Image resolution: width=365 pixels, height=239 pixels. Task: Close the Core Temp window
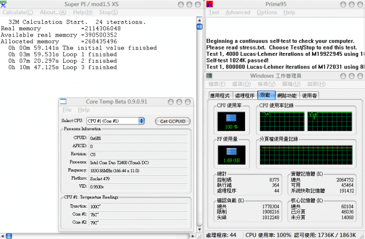click(188, 102)
